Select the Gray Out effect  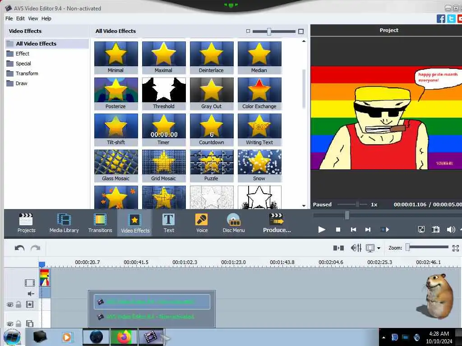pos(212,94)
